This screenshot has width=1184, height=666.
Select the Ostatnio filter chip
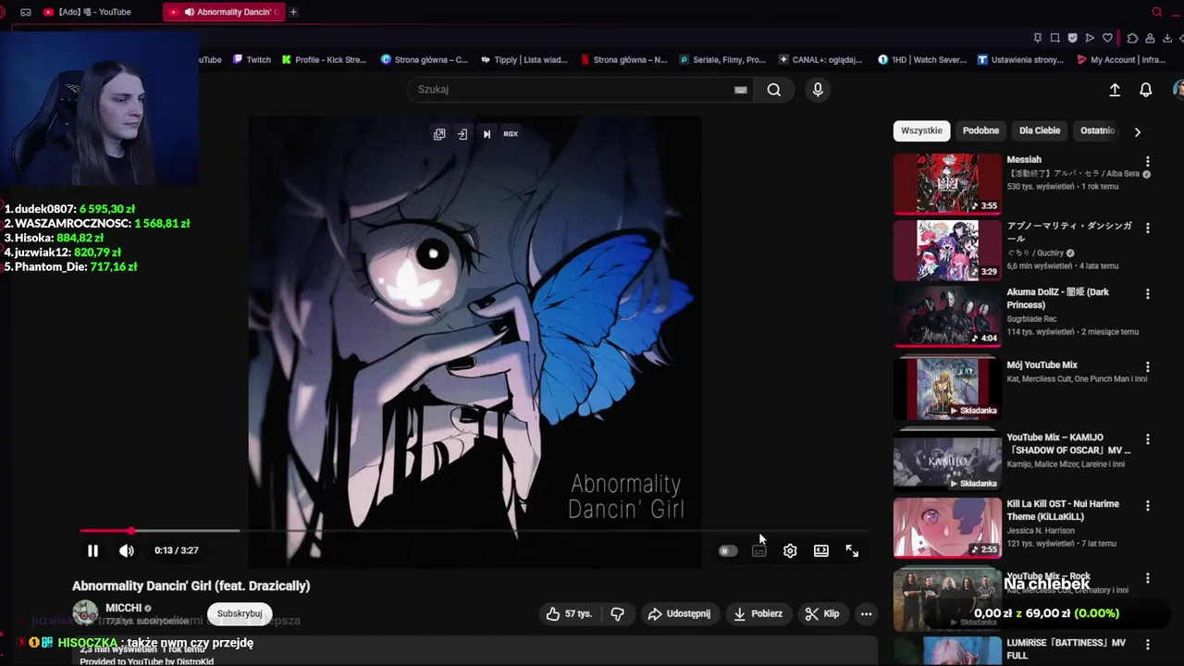point(1098,130)
